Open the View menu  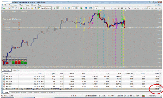click(10, 5)
